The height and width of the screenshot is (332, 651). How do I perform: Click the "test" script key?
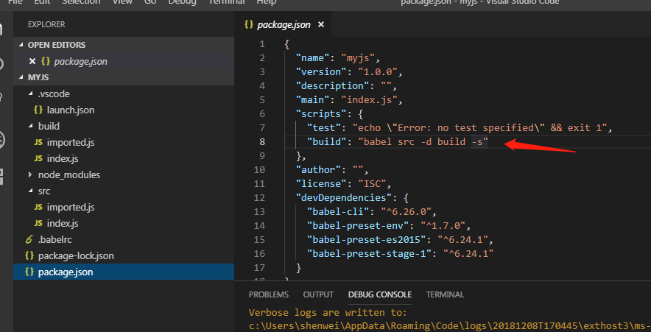point(323,127)
